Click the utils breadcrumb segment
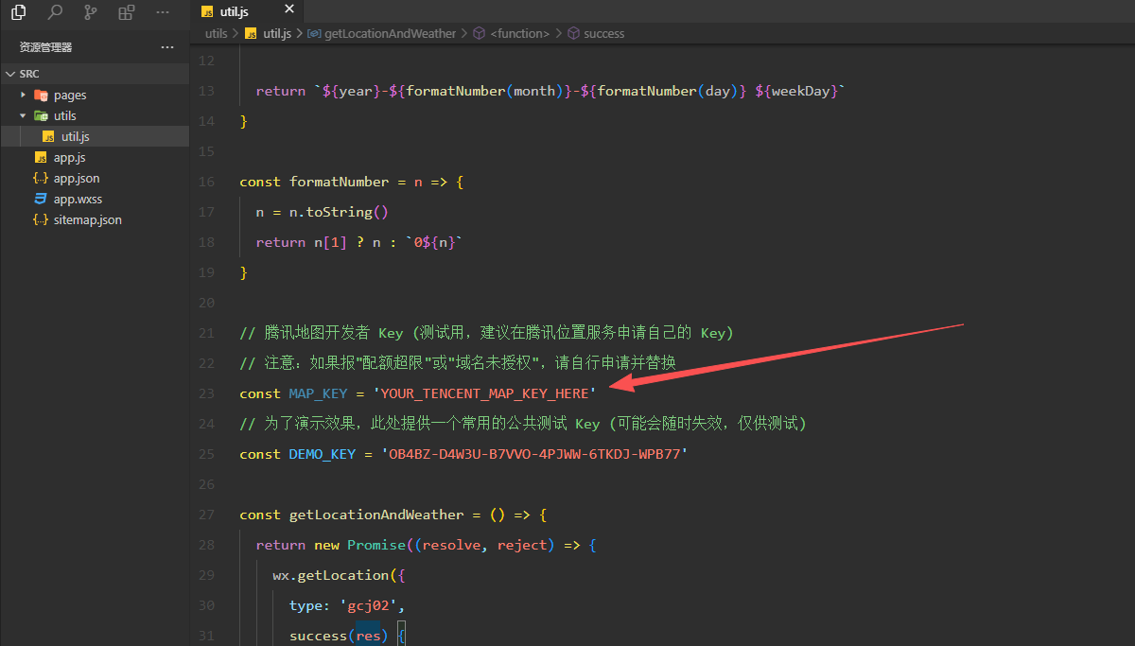This screenshot has height=646, width=1135. pos(217,33)
